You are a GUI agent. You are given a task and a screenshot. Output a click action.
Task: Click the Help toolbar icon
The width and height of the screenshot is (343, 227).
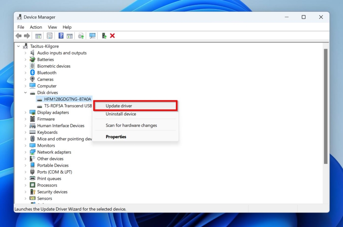(x=61, y=36)
